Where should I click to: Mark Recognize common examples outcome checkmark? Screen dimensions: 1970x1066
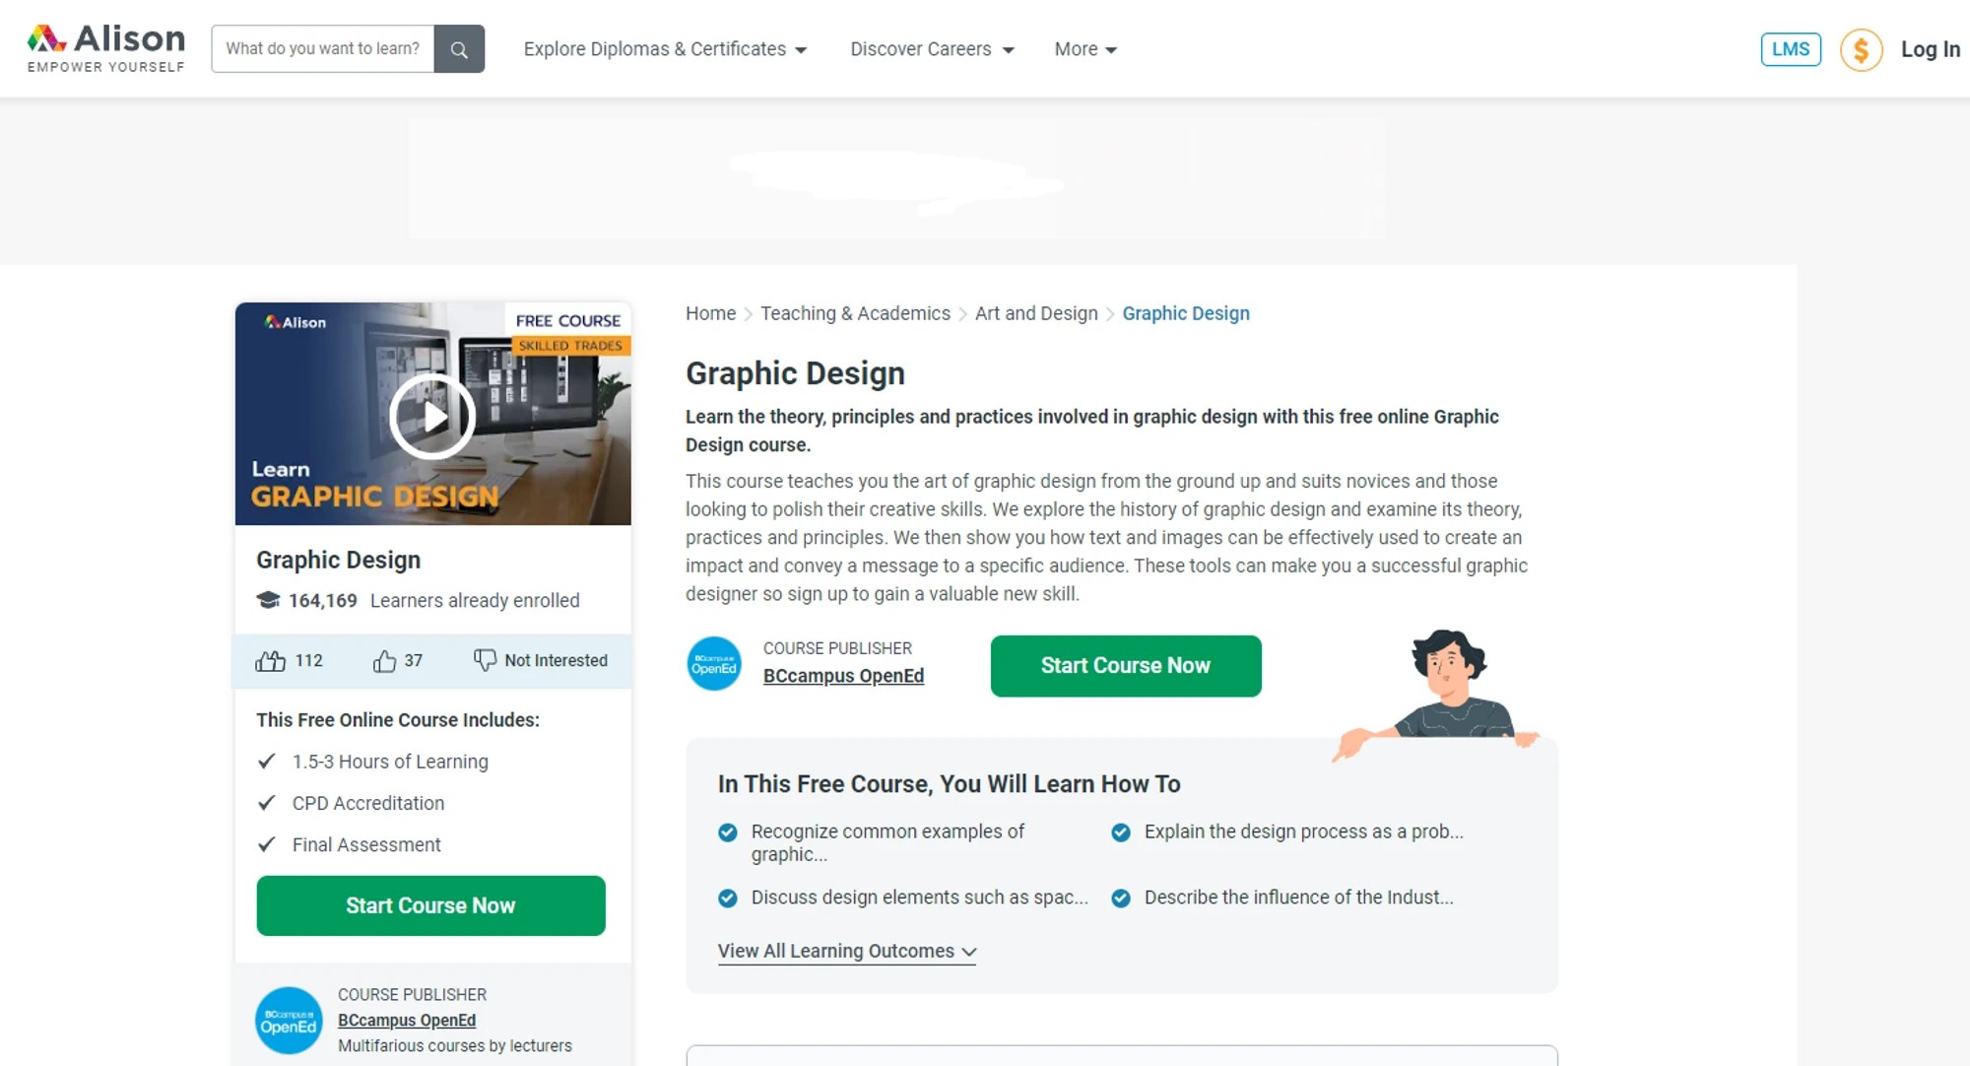(727, 832)
